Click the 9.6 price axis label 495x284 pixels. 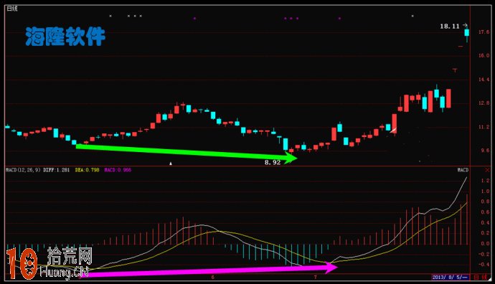coord(485,151)
